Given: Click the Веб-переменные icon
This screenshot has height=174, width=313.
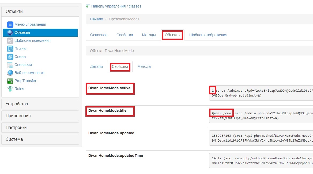Looking at the screenshot, I should 10,73.
